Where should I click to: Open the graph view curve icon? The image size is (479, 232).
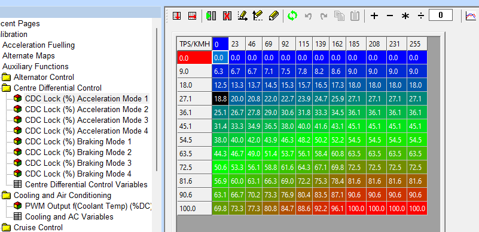471,16
